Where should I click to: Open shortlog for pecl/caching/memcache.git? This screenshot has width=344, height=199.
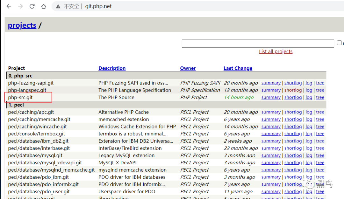[293, 119]
